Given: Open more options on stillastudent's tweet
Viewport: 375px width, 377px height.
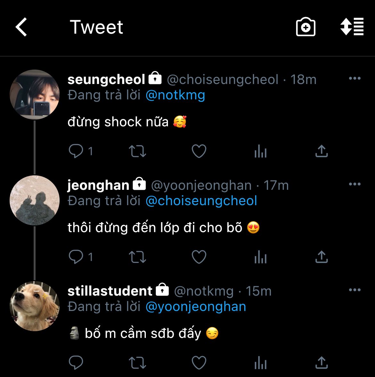Looking at the screenshot, I should click(354, 290).
